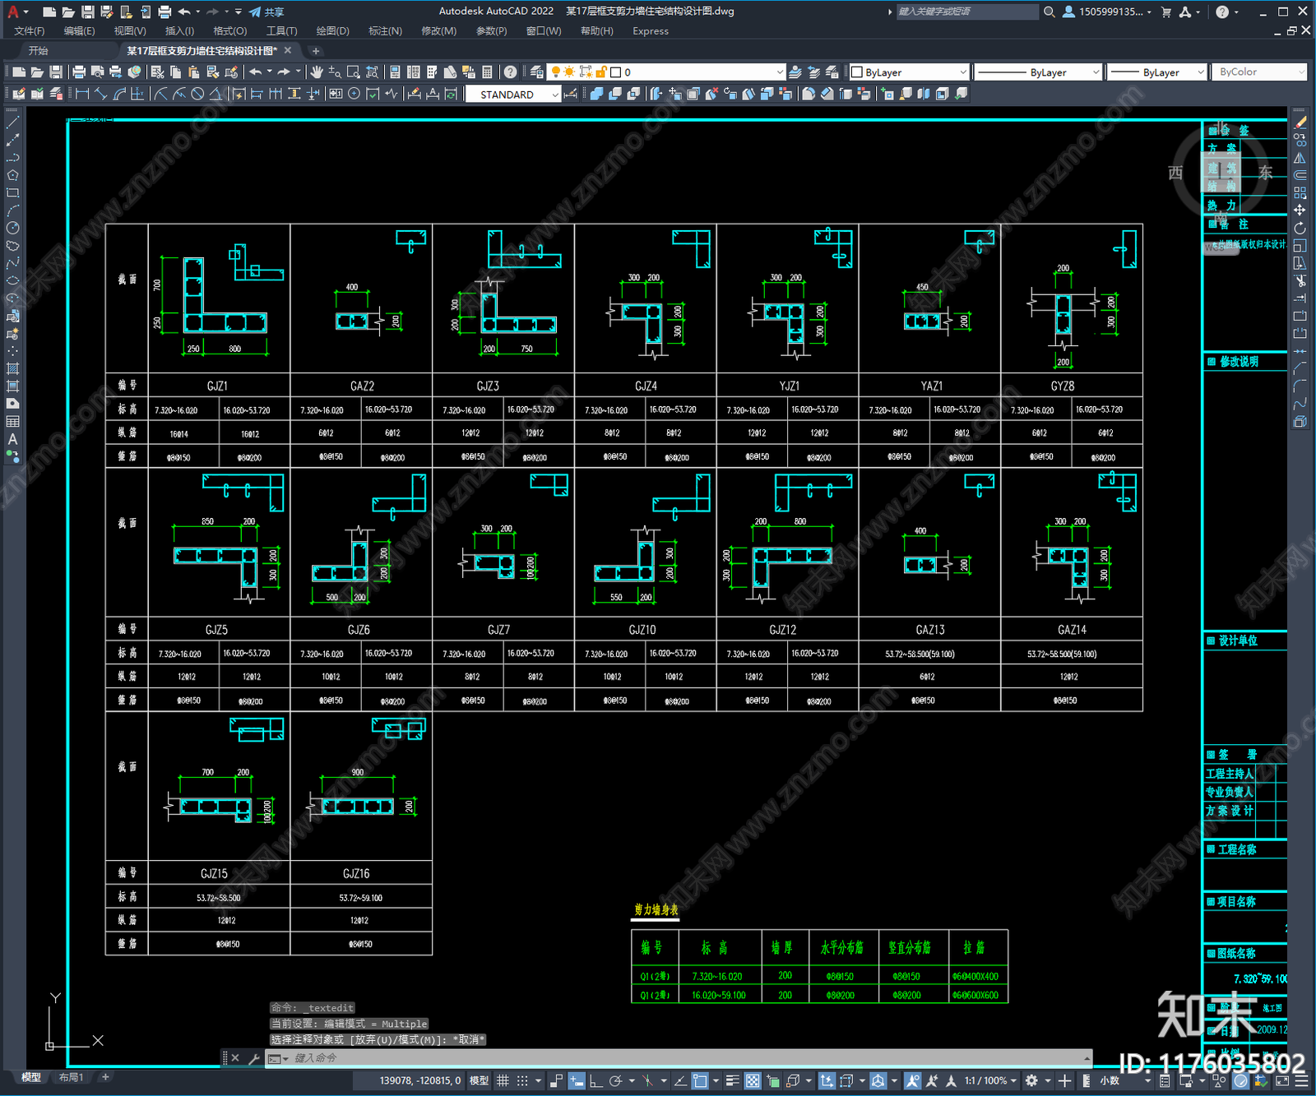Open the Layer Properties manager icon

[x=537, y=72]
